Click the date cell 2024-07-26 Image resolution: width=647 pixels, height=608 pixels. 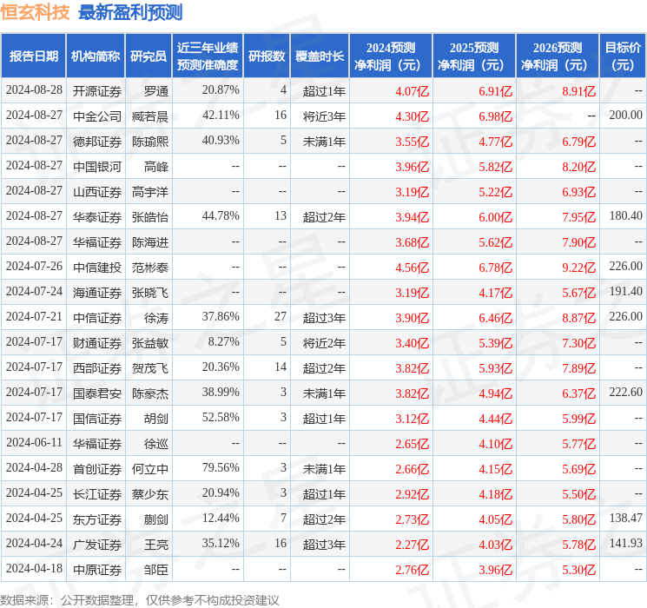[34, 266]
